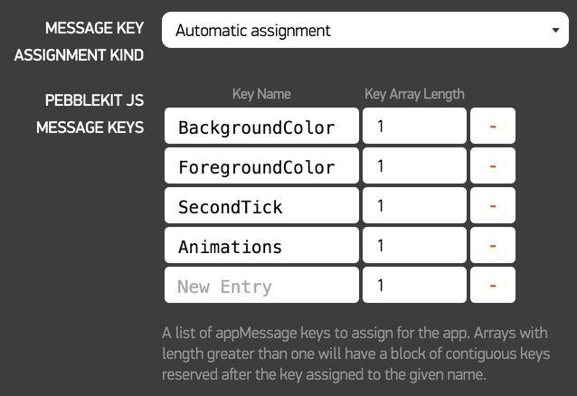Viewport: 577px width, 396px height.
Task: Remove the BackgroundColor message key
Action: [x=493, y=127]
